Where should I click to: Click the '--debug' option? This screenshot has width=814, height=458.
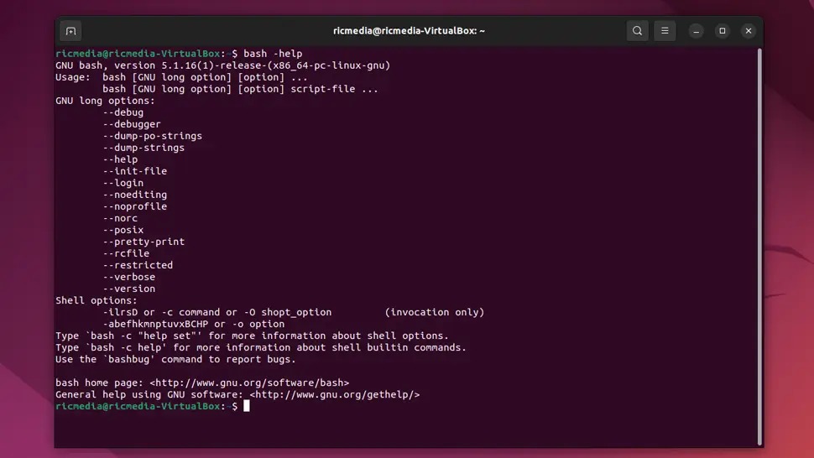click(x=123, y=112)
